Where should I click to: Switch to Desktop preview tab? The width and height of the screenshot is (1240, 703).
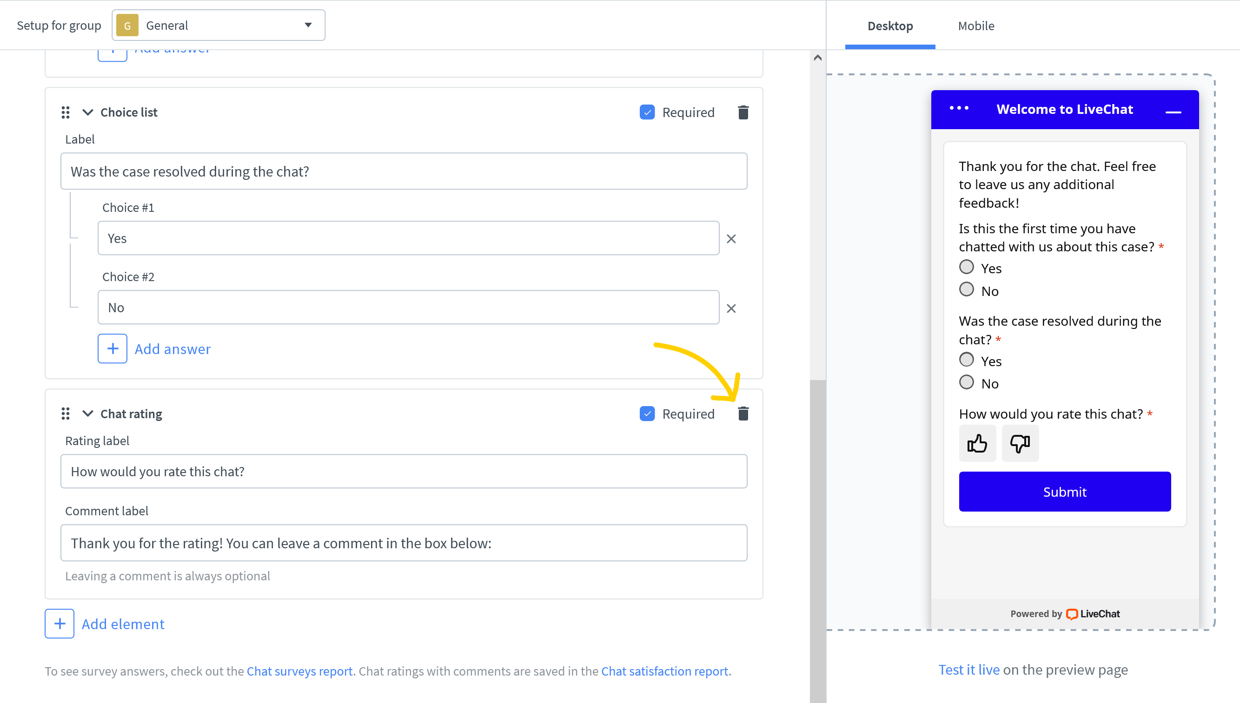point(890,25)
